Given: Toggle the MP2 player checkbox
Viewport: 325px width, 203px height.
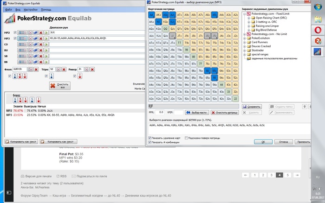Looking at the screenshot, I should coord(15,32).
